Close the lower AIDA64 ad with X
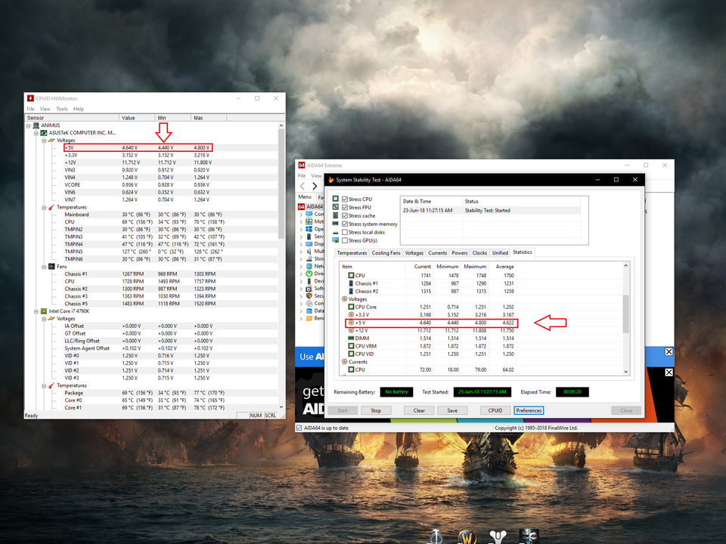This screenshot has width=726, height=544. click(x=669, y=372)
